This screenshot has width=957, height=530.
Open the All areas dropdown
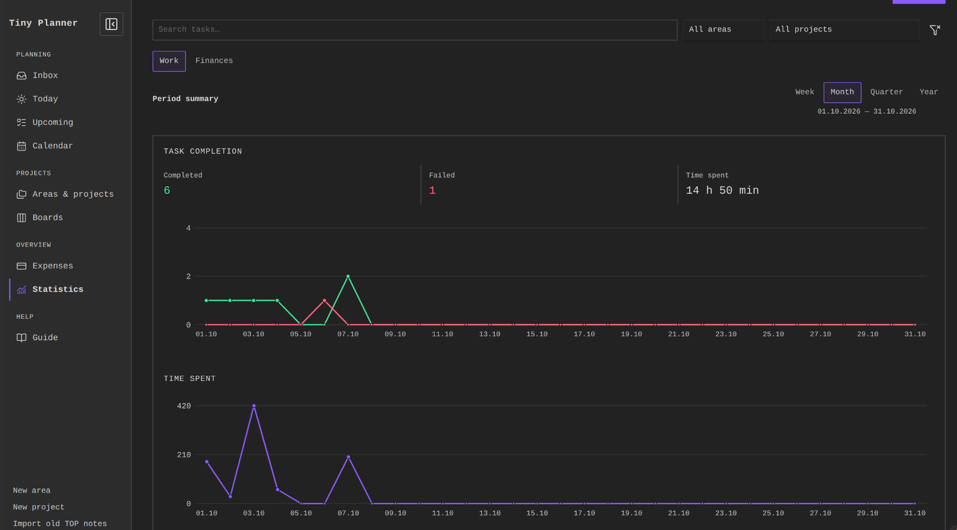[723, 29]
